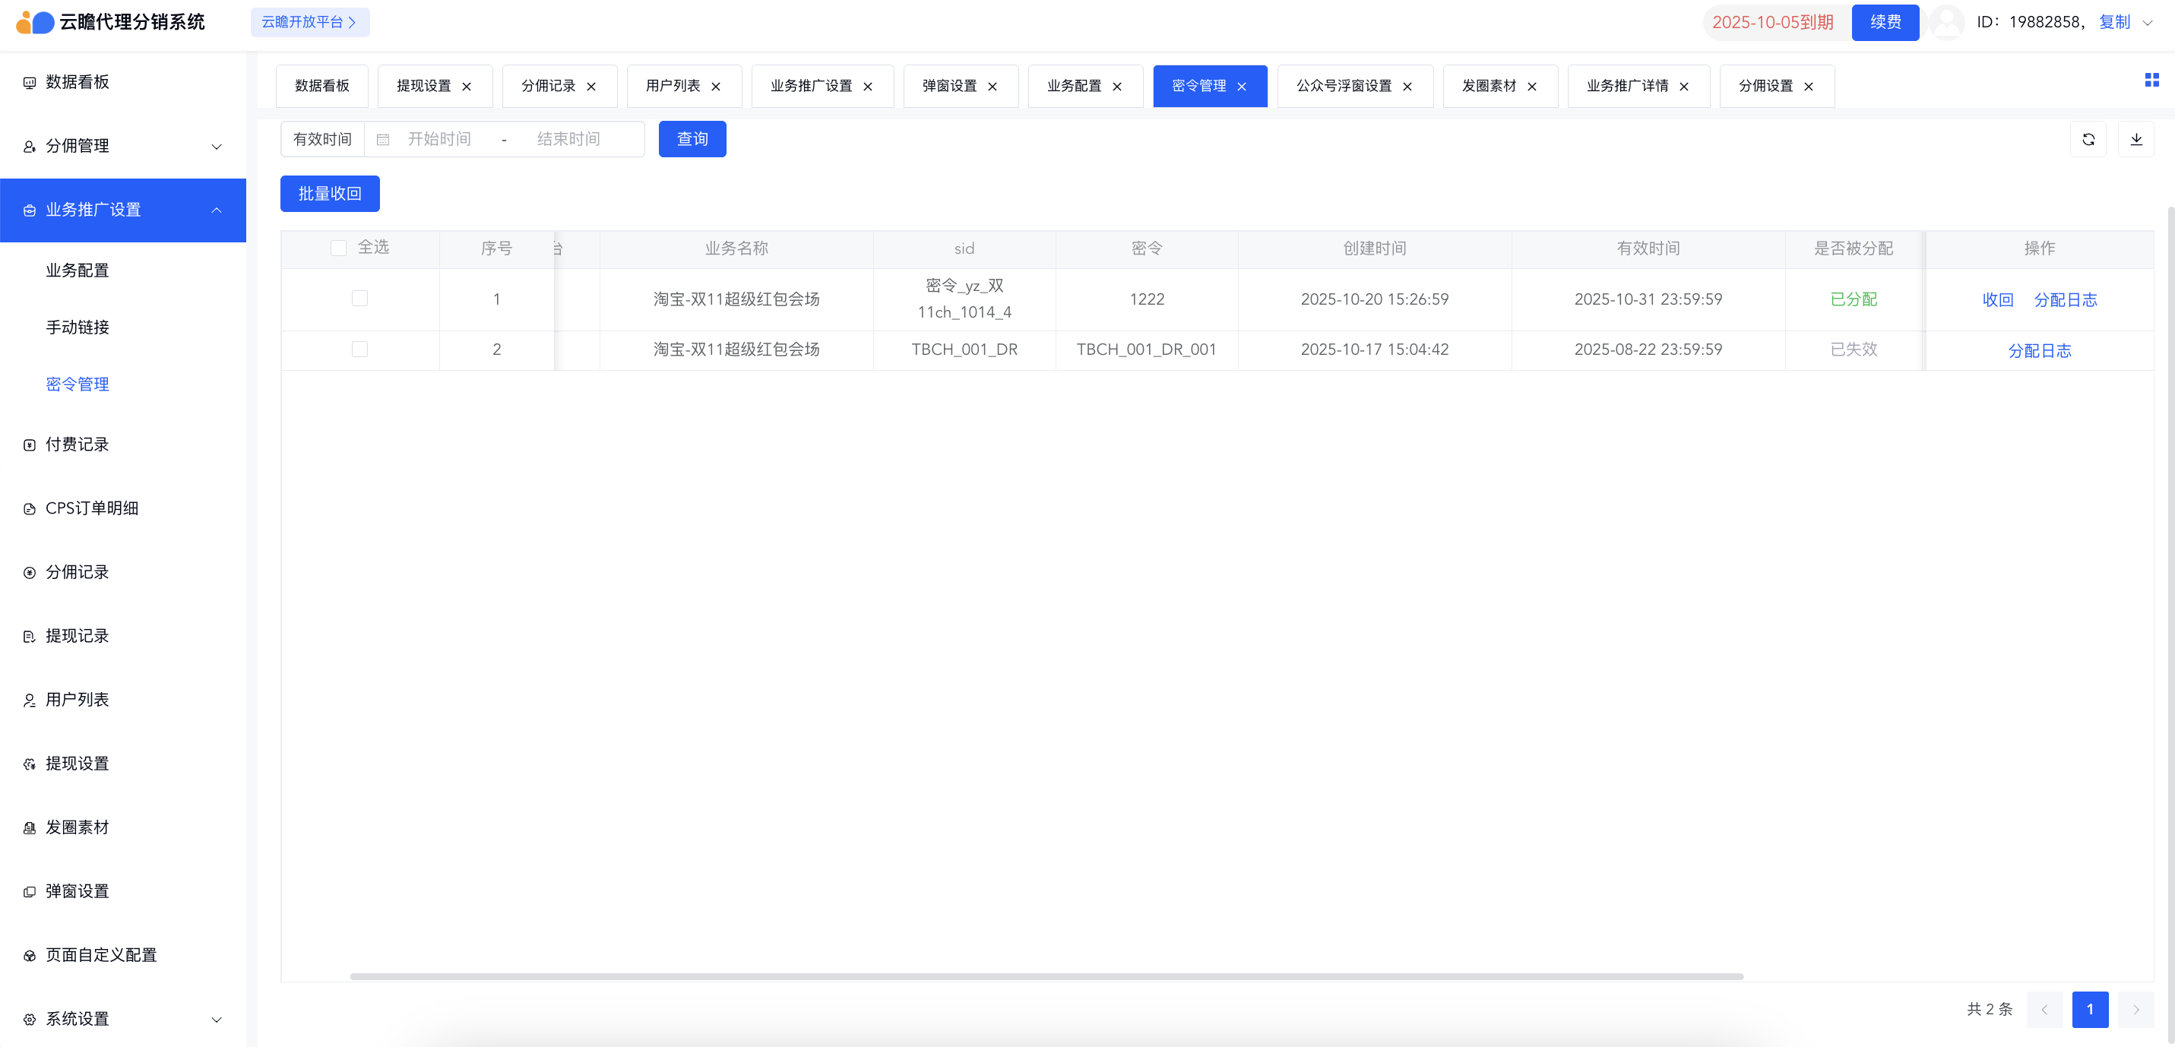Click the calendar icon in date range
This screenshot has height=1047, width=2175.
tap(382, 139)
